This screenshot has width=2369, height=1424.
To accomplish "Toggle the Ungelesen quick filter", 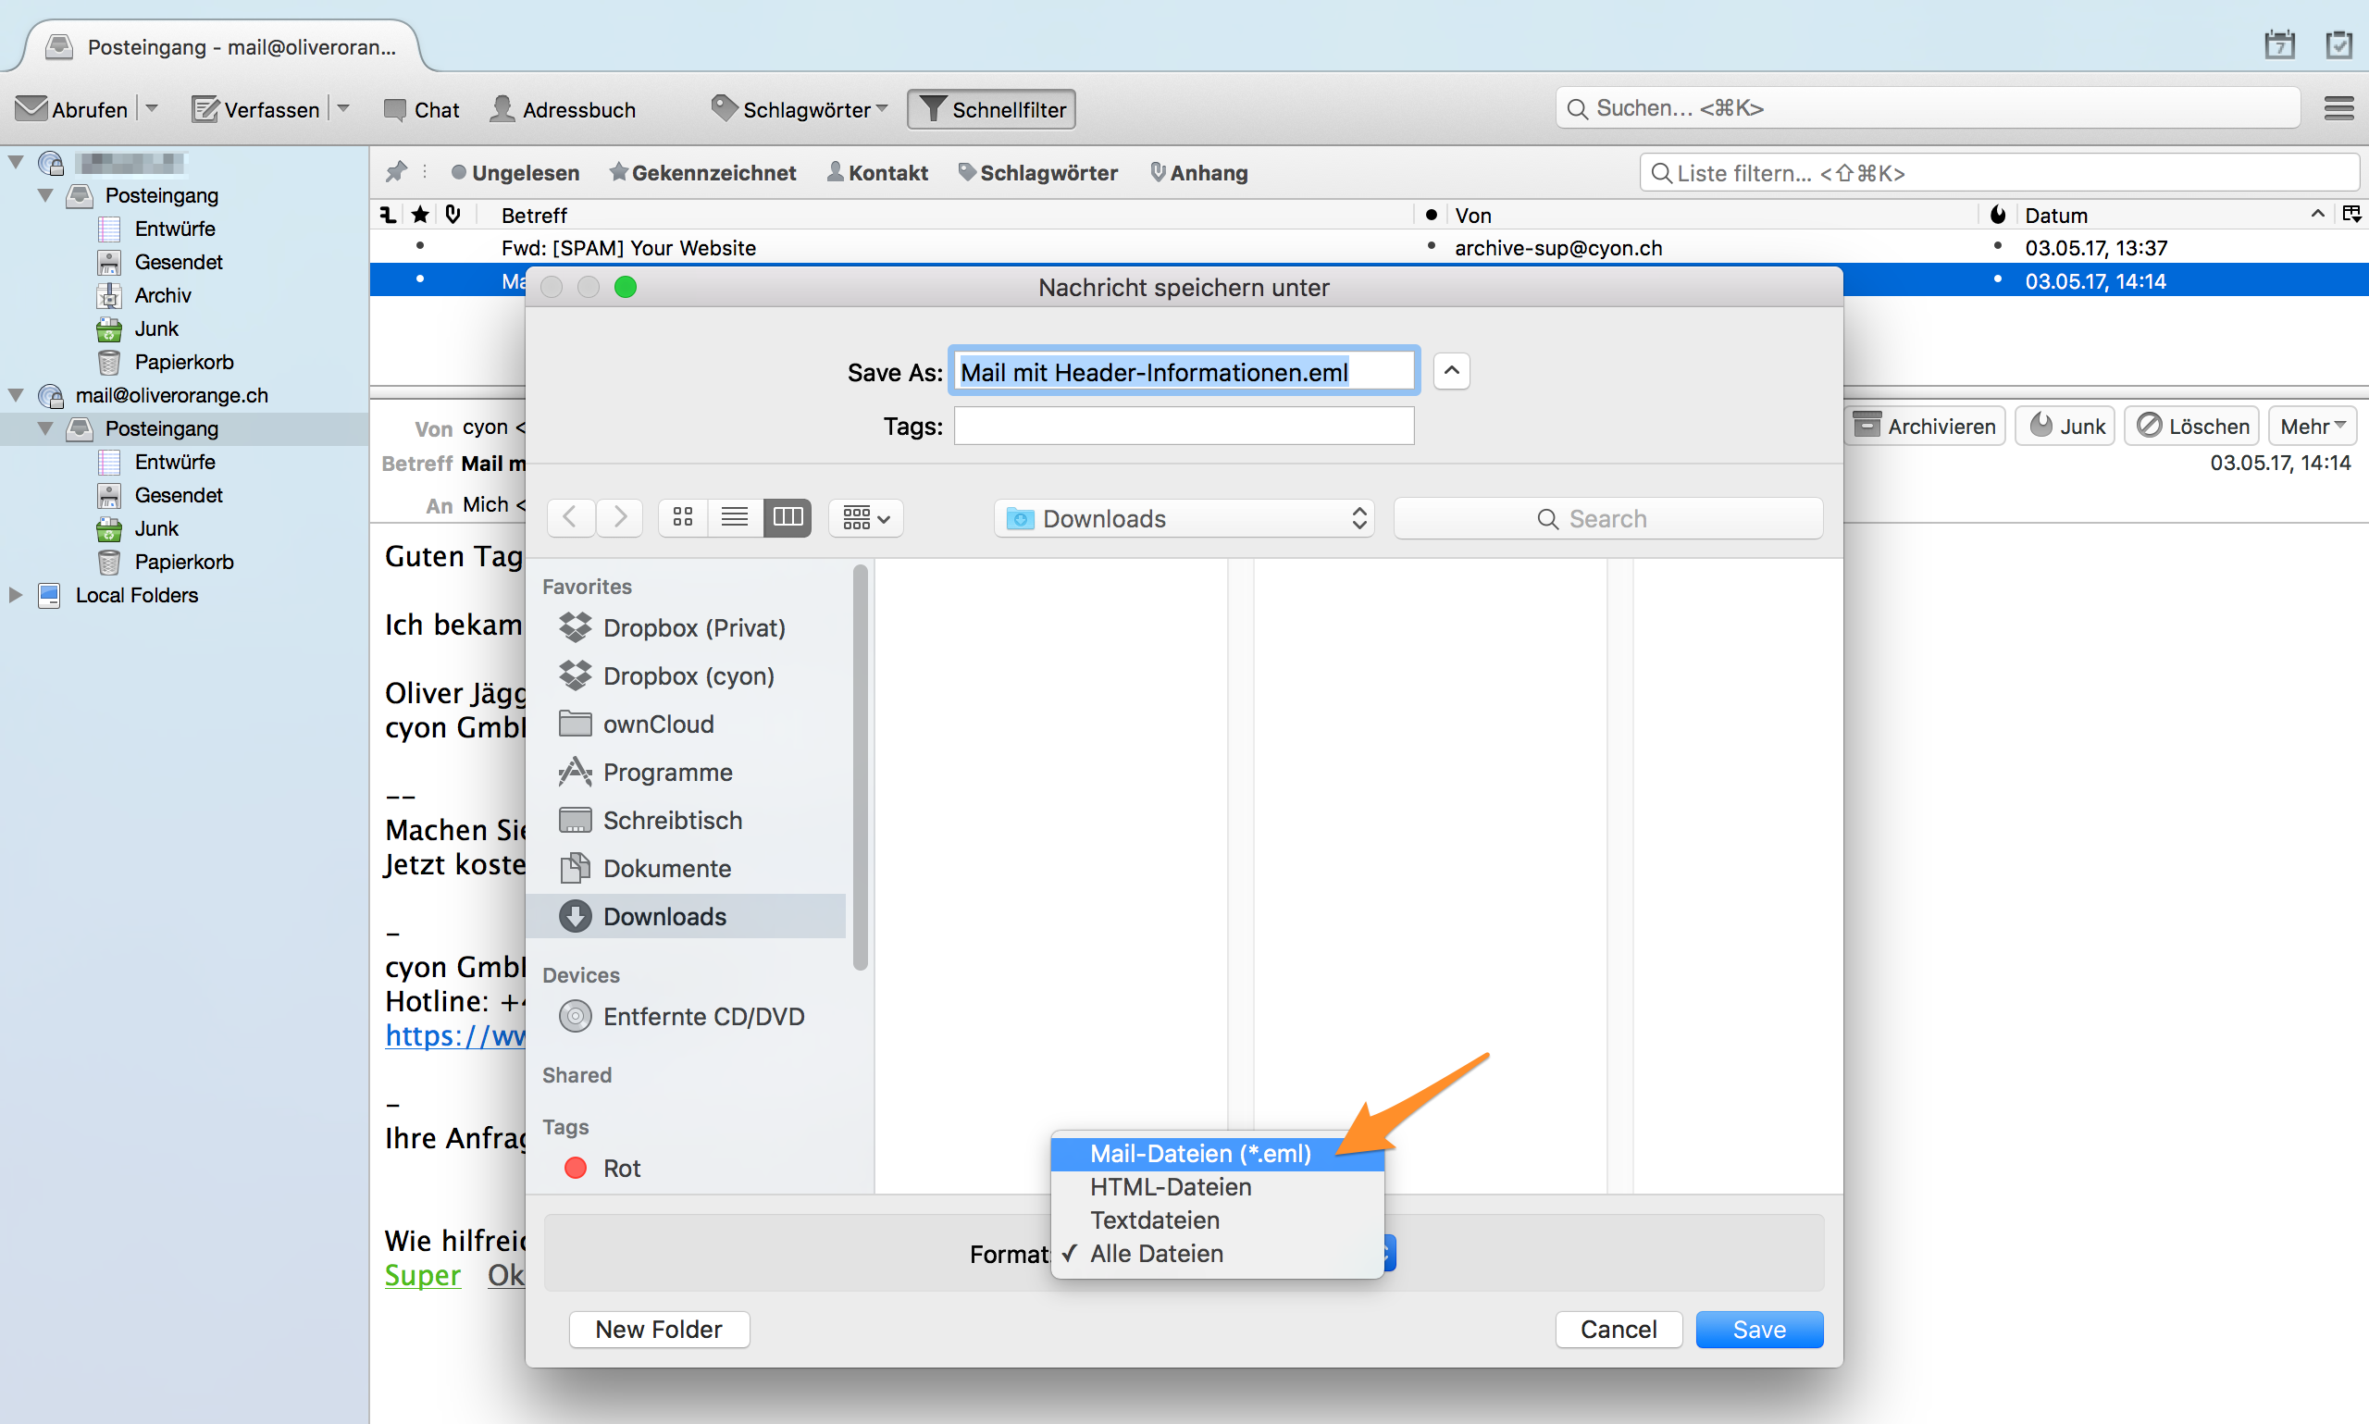I will point(515,173).
